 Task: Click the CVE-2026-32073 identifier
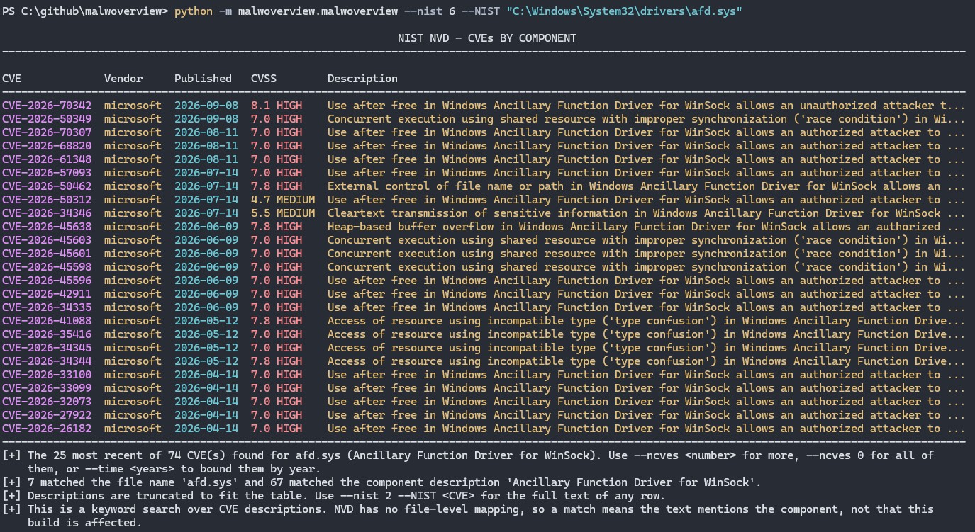tap(47, 402)
